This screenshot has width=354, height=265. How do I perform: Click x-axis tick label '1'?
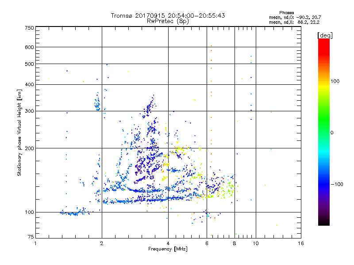[x=35, y=243]
